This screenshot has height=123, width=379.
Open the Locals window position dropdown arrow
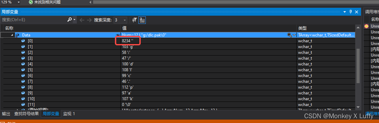[345, 12]
